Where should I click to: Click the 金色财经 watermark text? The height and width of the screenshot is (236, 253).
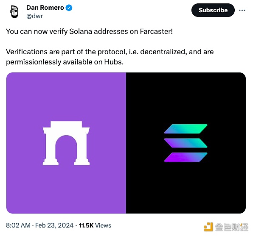pyautogui.click(x=231, y=227)
